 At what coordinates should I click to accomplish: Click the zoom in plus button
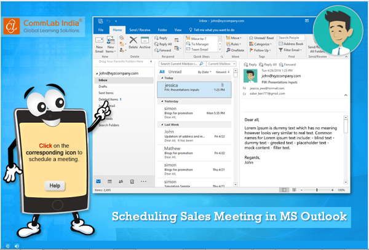(x=332, y=190)
